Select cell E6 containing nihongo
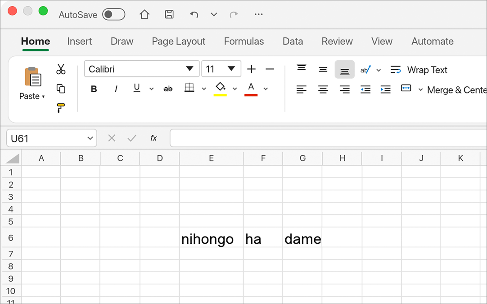Screen dimensions: 487x304 211,237
